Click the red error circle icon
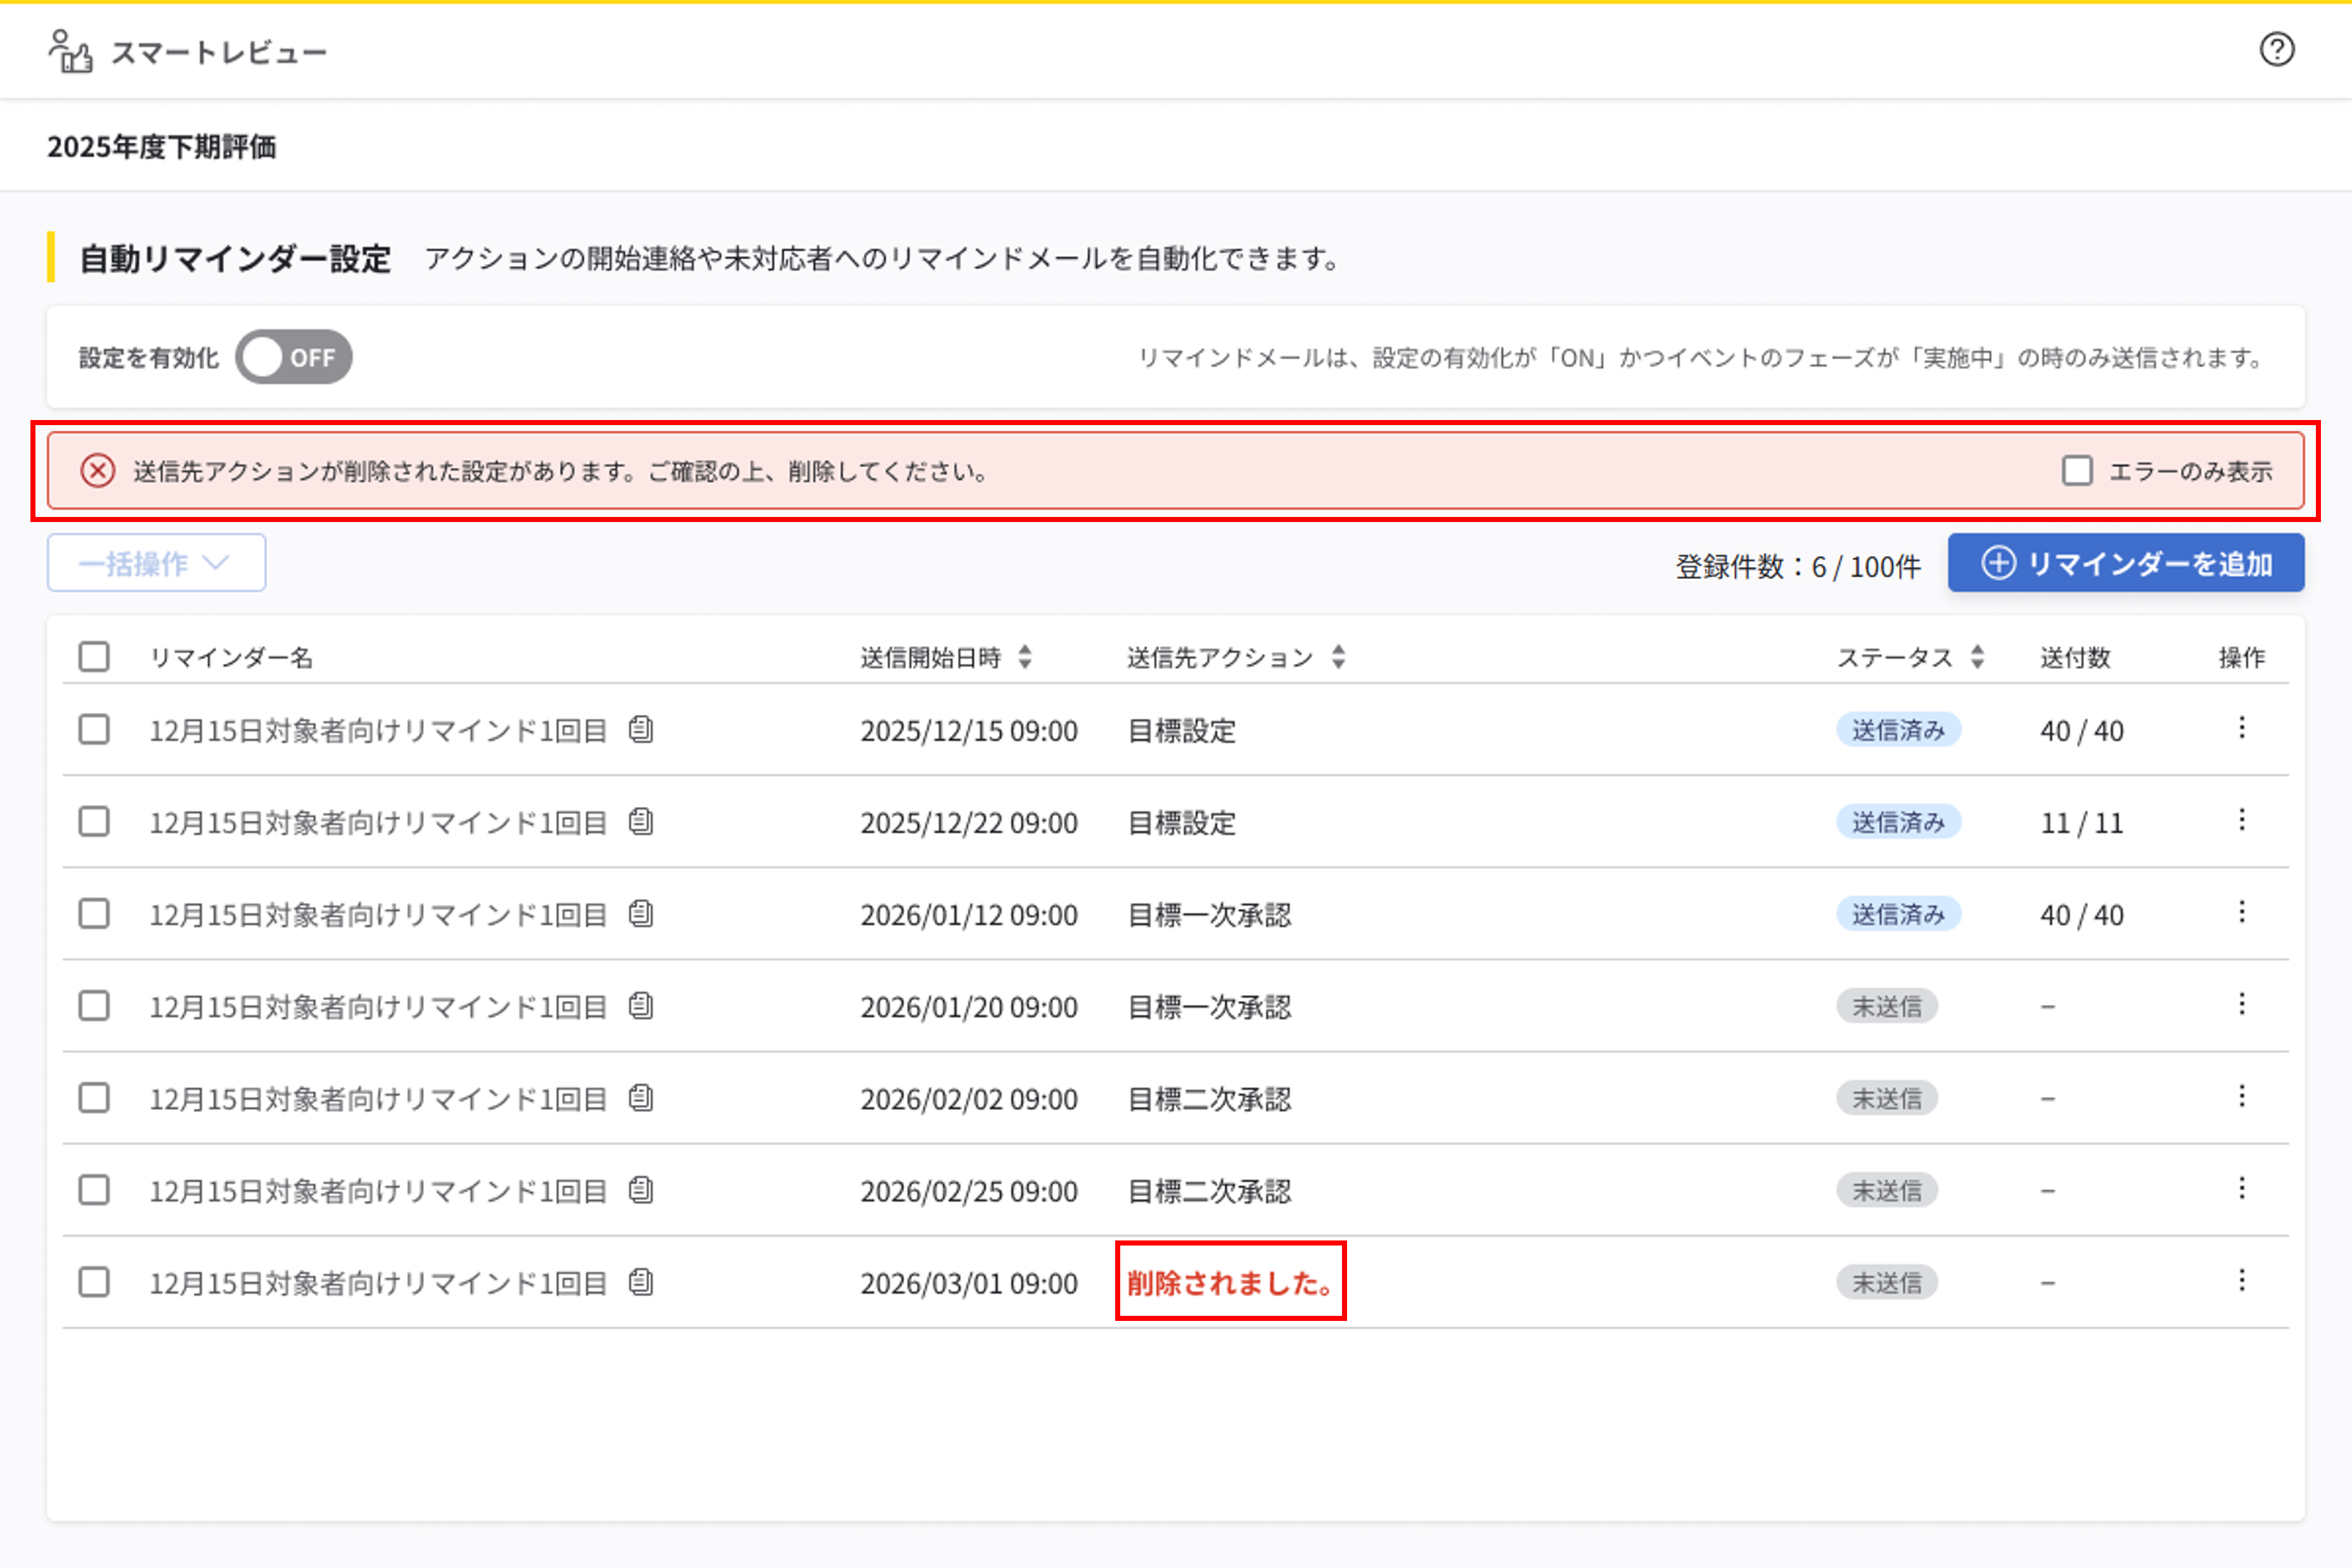Image resolution: width=2352 pixels, height=1568 pixels. tap(98, 470)
